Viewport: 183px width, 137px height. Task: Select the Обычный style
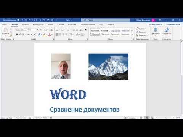pyautogui.click(x=95, y=32)
